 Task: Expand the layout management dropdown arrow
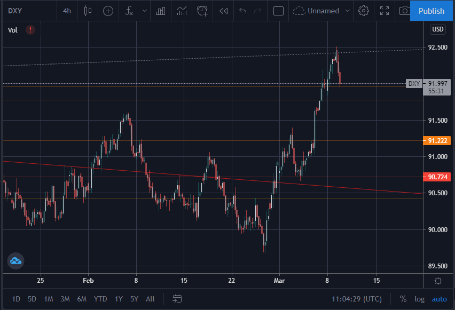[347, 11]
